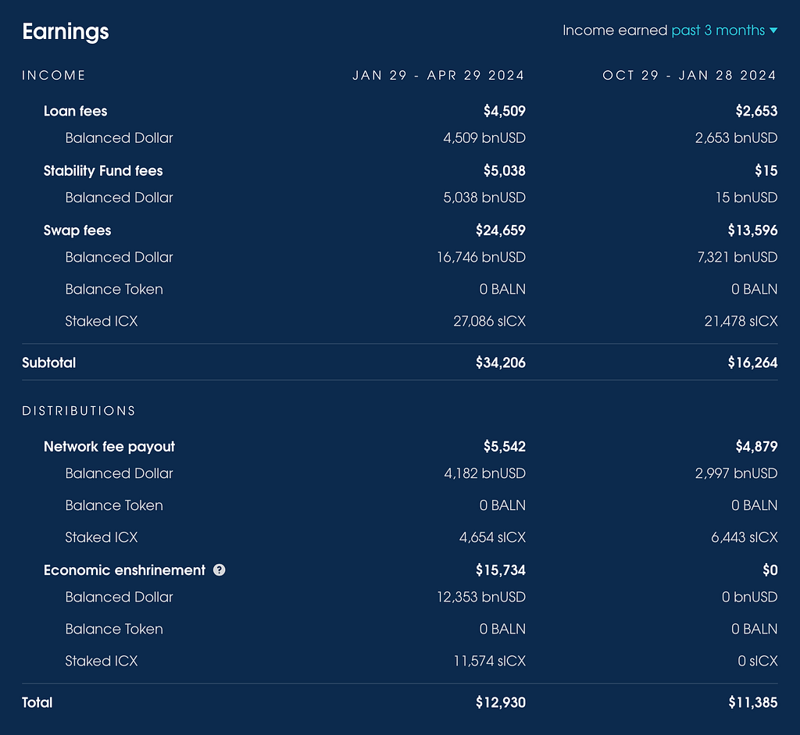Select the Loan fees row label
The height and width of the screenshot is (735, 800).
76,111
